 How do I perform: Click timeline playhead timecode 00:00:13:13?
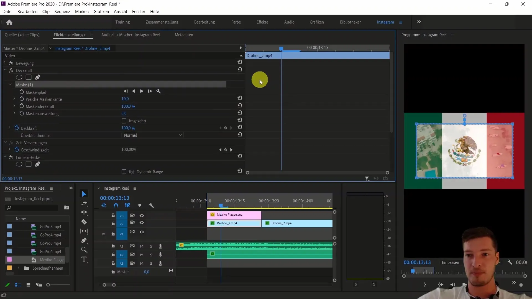(115, 198)
